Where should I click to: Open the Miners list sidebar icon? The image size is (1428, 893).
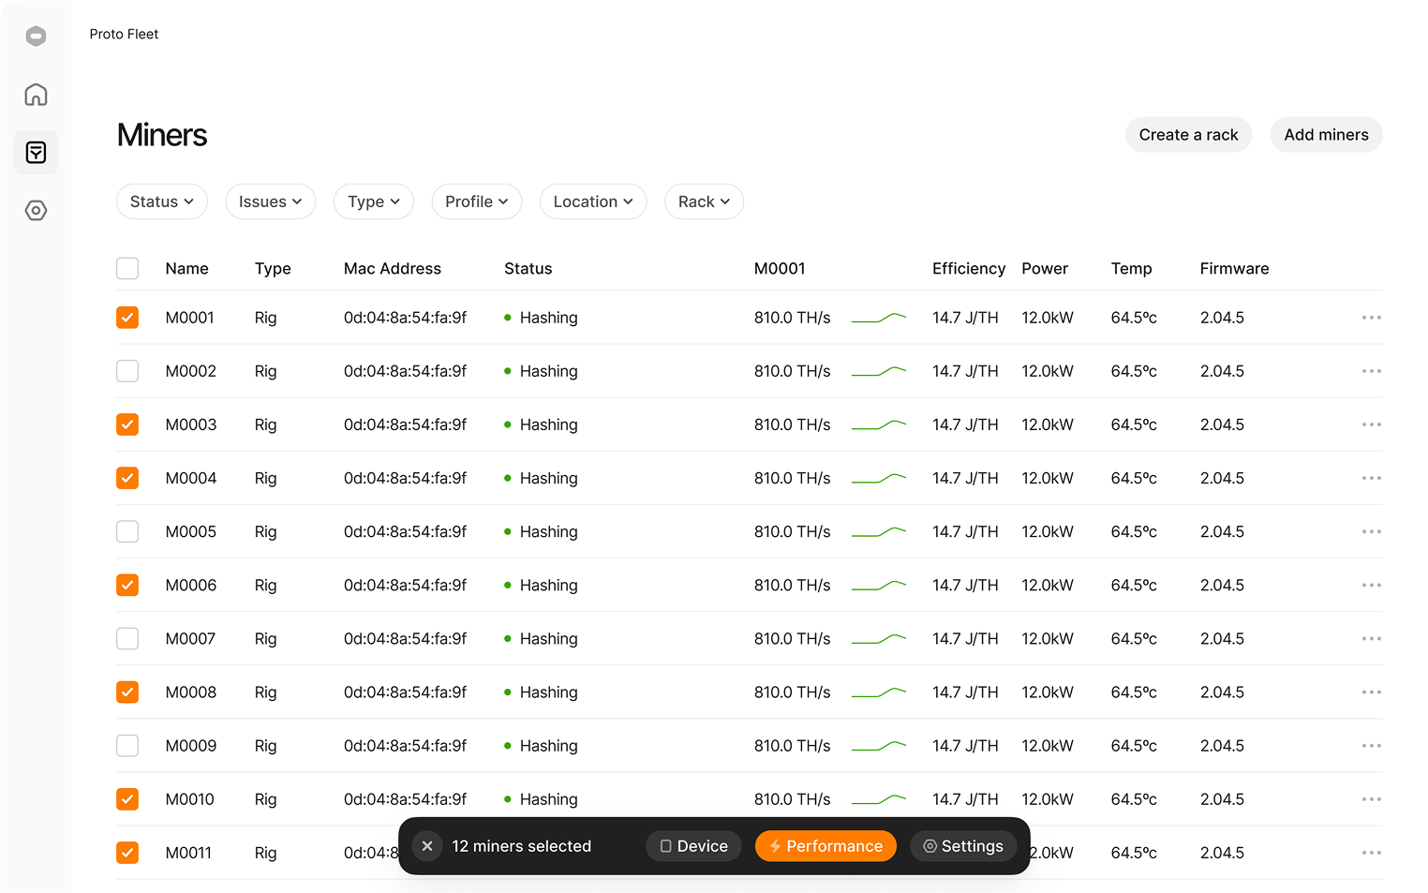point(36,153)
